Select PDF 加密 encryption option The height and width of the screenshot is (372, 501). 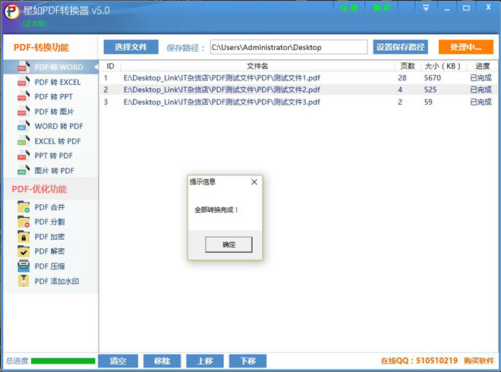click(51, 237)
